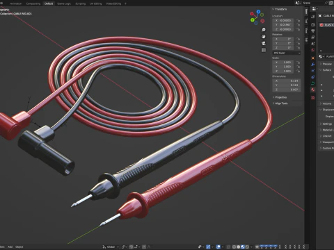Viewport: 334px width, 250px height.
Task: Click the blue Z axis on navigation gizmo
Action: 258,11
